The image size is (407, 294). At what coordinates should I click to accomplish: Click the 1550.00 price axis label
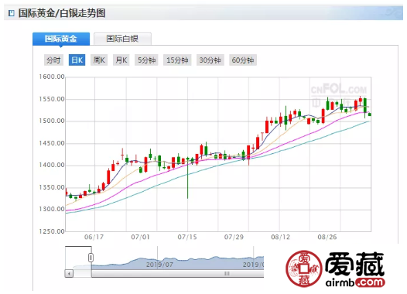pos(52,99)
